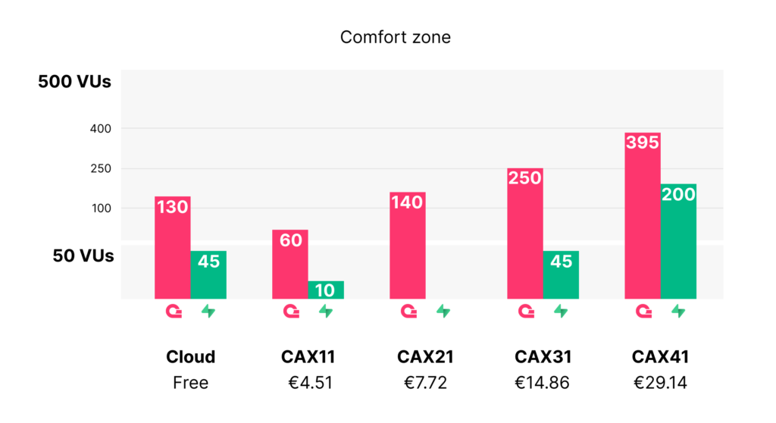
Task: Select the green lightning icon above CAX11
Action: point(325,311)
